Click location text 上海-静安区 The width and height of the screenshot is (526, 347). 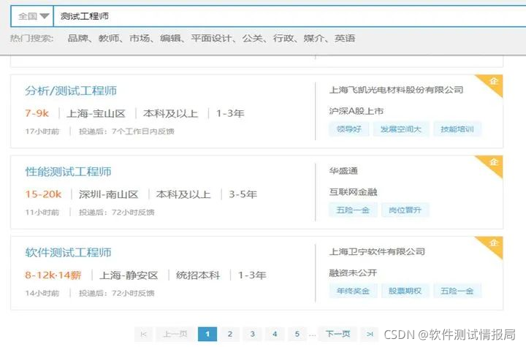[129, 275]
